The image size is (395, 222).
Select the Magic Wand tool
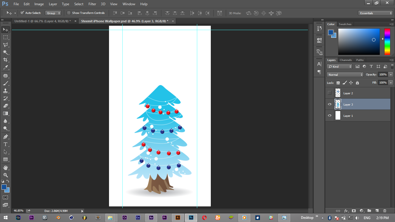click(x=5, y=52)
